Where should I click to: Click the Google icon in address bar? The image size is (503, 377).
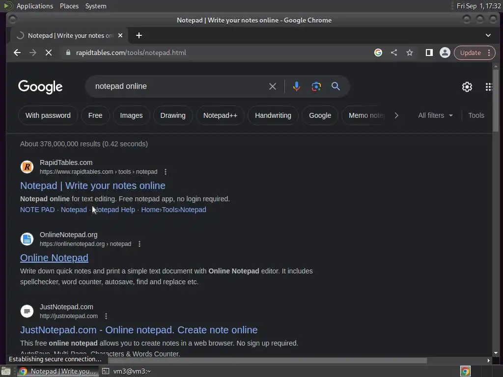pos(378,53)
